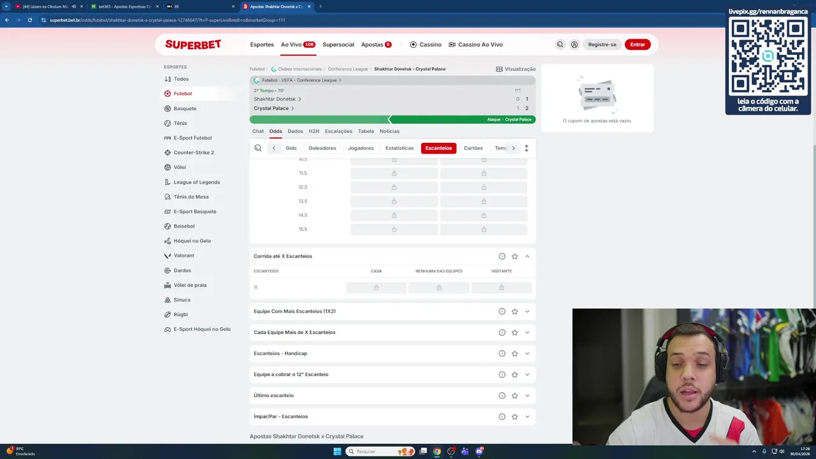Open the Escalações tab
Image resolution: width=816 pixels, height=459 pixels.
[x=339, y=131]
